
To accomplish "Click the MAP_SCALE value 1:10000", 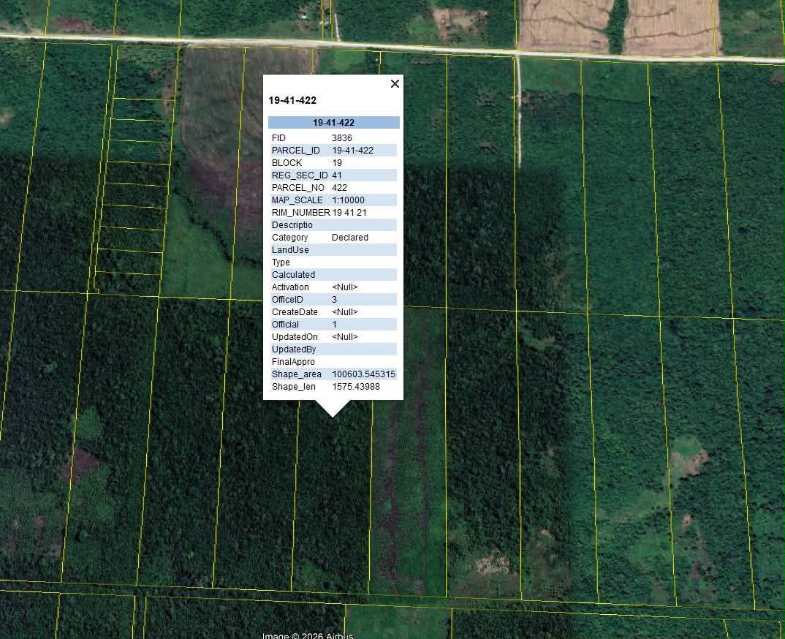I will [348, 200].
